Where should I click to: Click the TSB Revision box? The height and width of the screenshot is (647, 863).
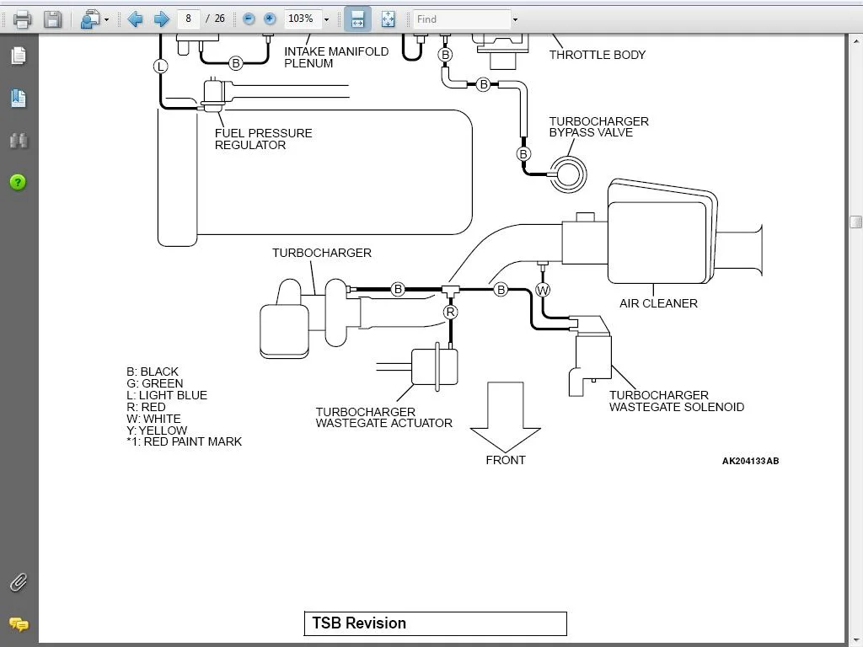tap(436, 623)
